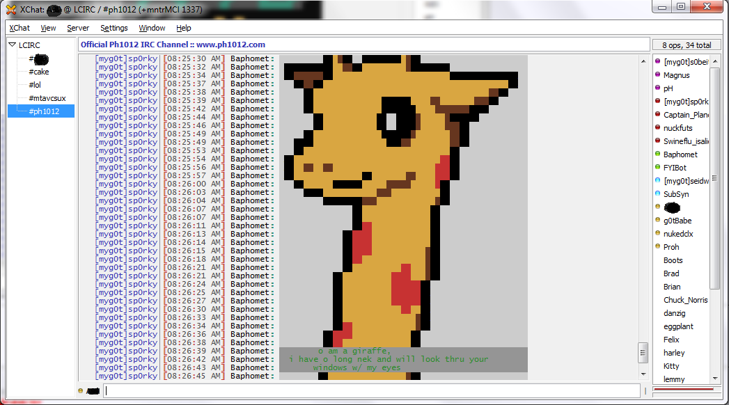Image resolution: width=729 pixels, height=405 pixels.
Task: Open the Help menu
Action: [x=184, y=28]
